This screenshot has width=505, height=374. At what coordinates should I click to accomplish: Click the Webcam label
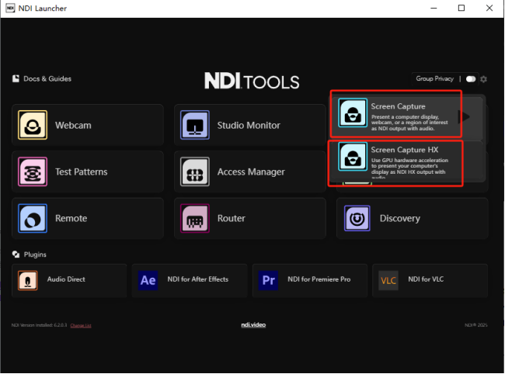click(x=73, y=125)
